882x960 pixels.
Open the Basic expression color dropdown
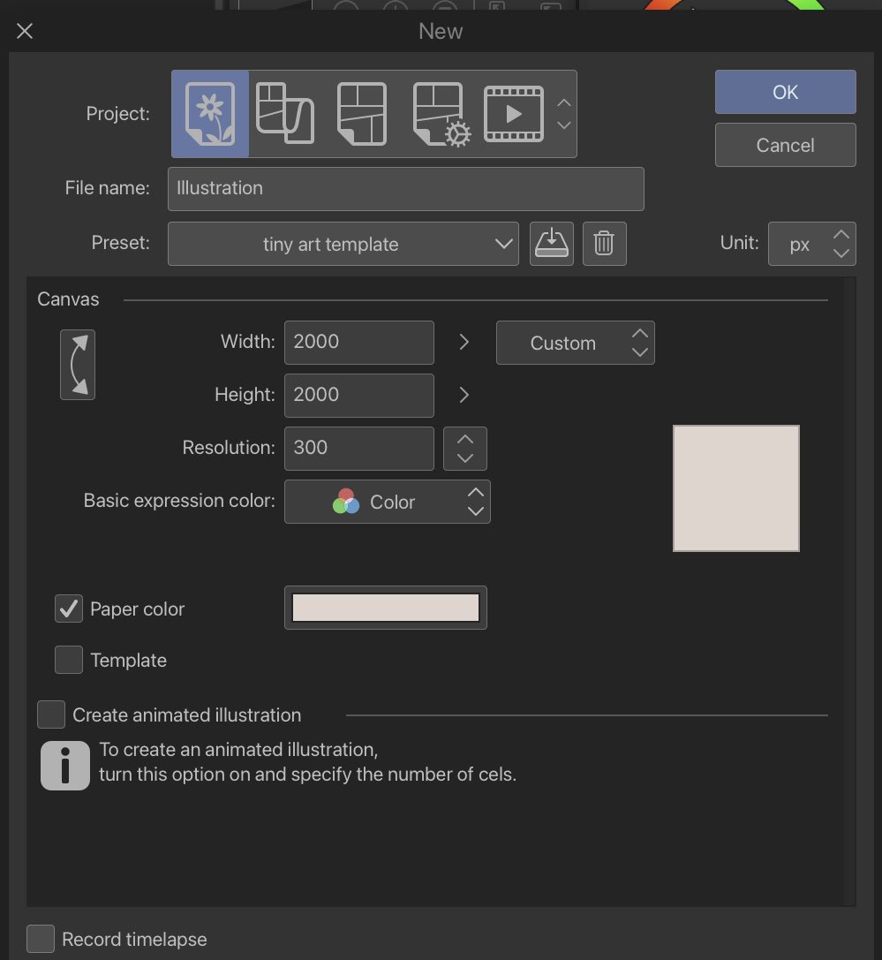tap(388, 502)
